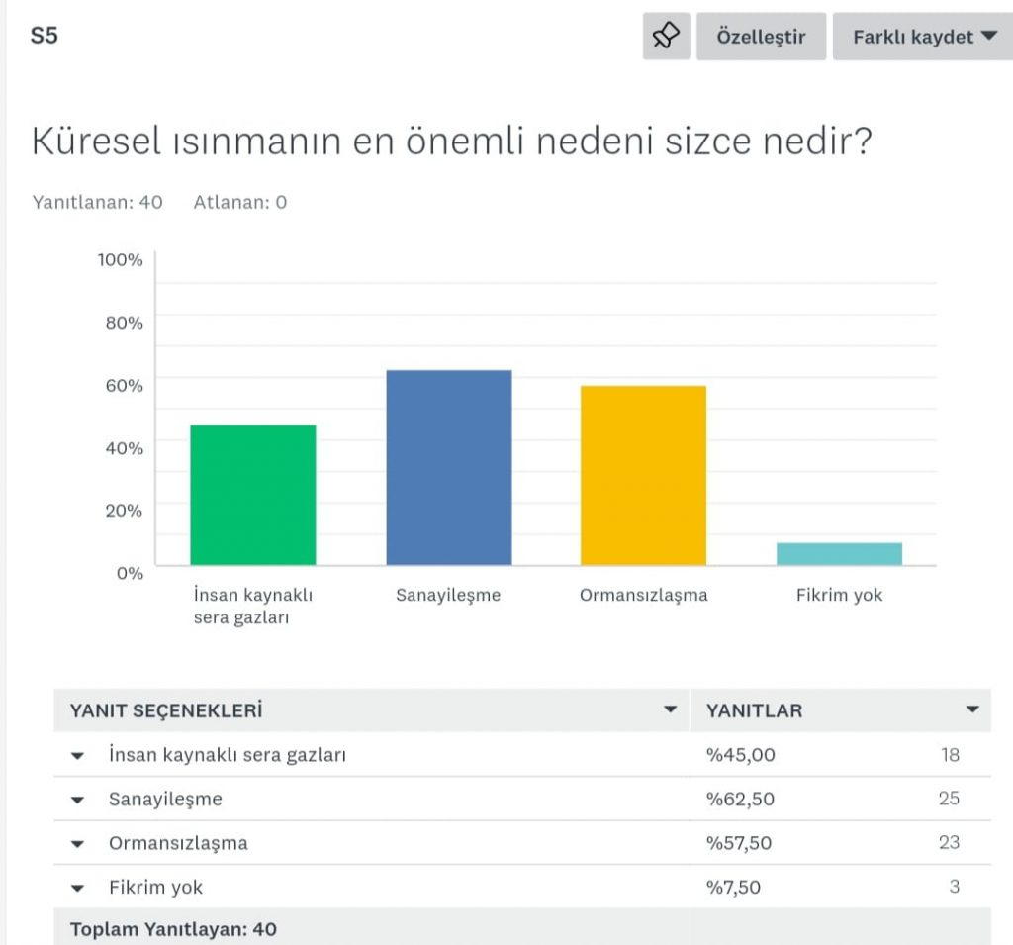This screenshot has width=1013, height=945.
Task: Click the Yanıtlanan: 40 count text
Action: [x=97, y=202]
